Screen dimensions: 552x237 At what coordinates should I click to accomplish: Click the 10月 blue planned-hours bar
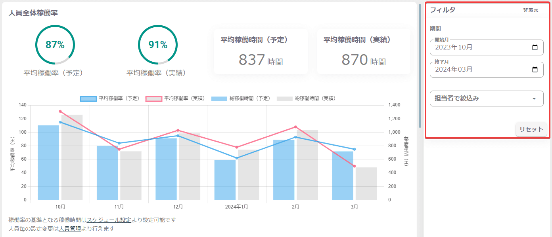point(48,163)
